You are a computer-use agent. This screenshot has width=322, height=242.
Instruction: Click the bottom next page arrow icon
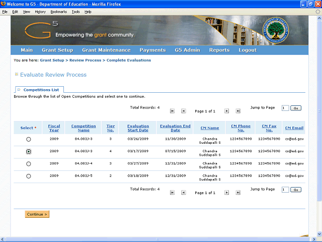tap(226, 192)
